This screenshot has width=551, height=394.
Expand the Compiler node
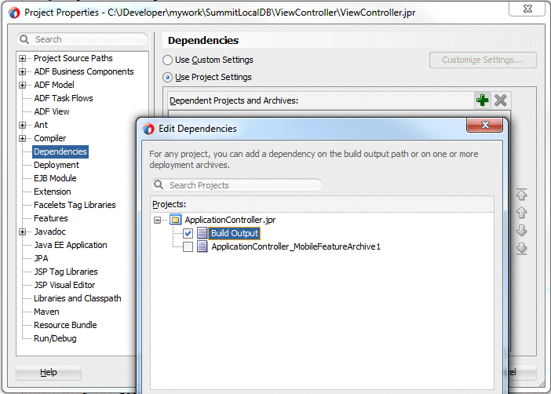(x=23, y=138)
